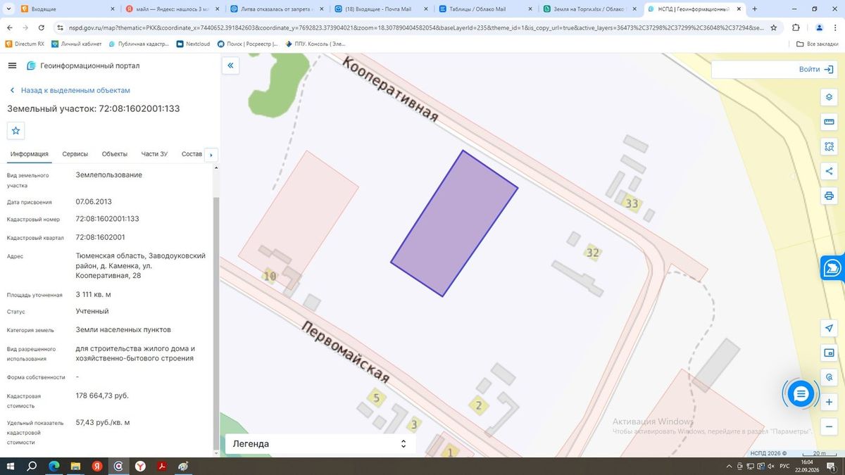Open the Windows Start menu
This screenshot has width=845, height=475.
coord(11,466)
